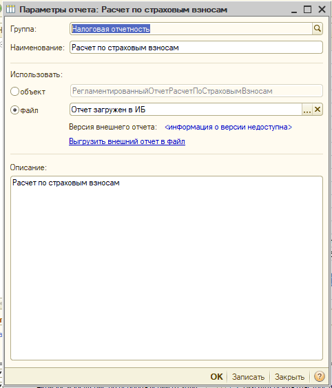The image size is (332, 388).
Task: Click the Закрыть button
Action: [289, 377]
